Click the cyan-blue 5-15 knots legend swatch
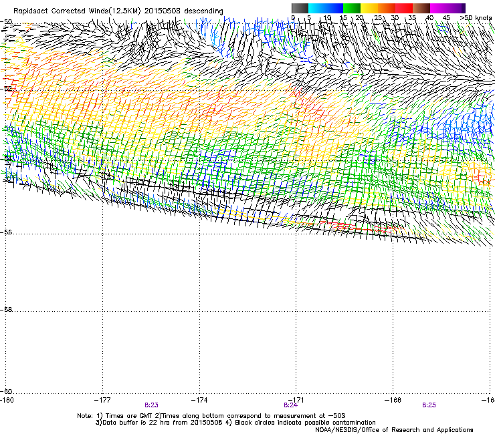The width and height of the screenshot is (495, 434). (326, 8)
